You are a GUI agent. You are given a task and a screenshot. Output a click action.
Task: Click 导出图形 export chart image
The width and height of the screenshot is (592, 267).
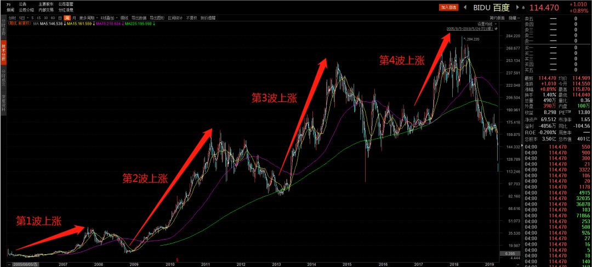tap(157, 18)
